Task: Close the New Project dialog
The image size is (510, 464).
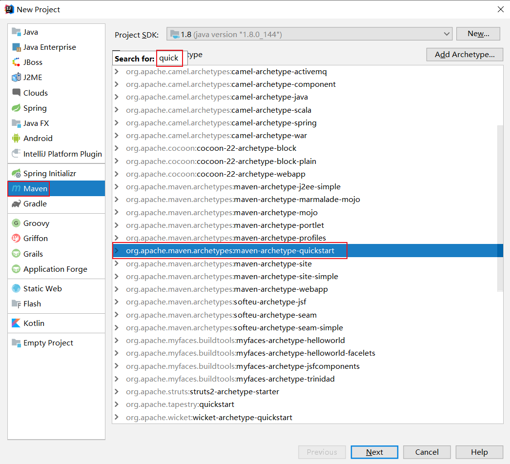Action: point(501,9)
